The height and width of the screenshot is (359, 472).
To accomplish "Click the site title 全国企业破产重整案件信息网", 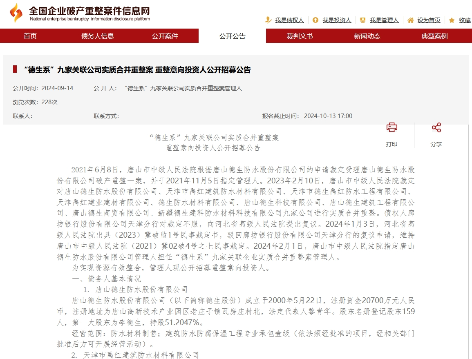I will tap(89, 11).
